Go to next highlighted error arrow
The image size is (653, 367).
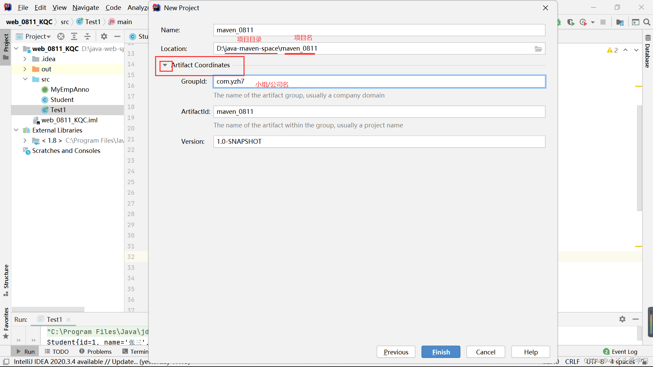click(636, 50)
